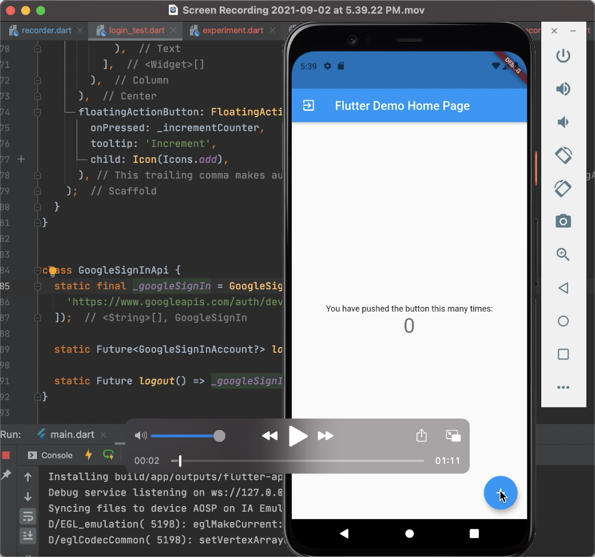Viewport: 595px width, 558px height.
Task: Collapse the fold marker at line 79 Scaffold
Action: click(38, 191)
